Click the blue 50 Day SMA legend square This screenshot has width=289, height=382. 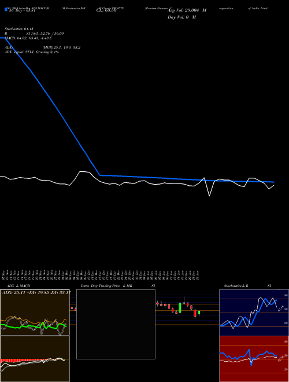pos(6,9)
